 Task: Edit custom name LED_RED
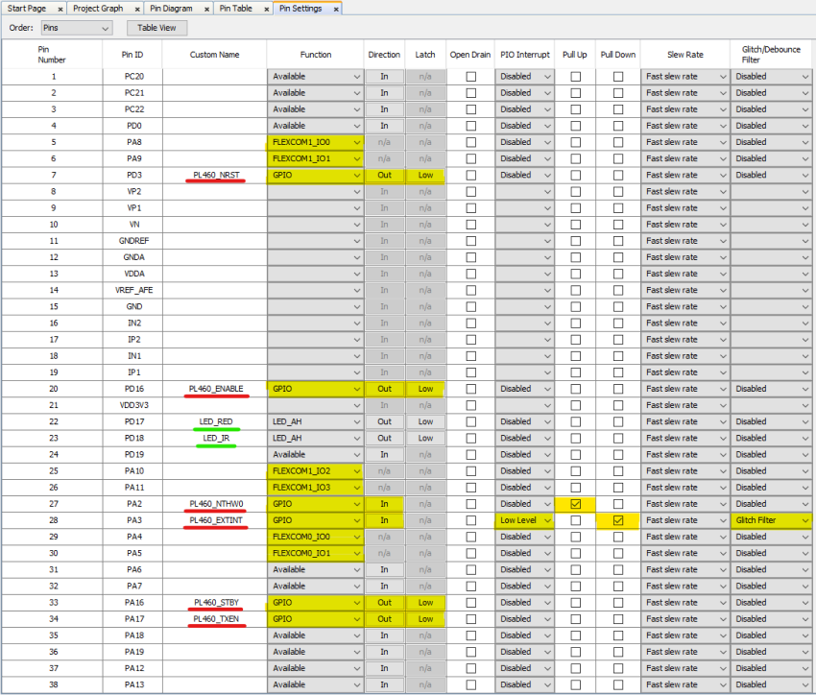(x=215, y=421)
